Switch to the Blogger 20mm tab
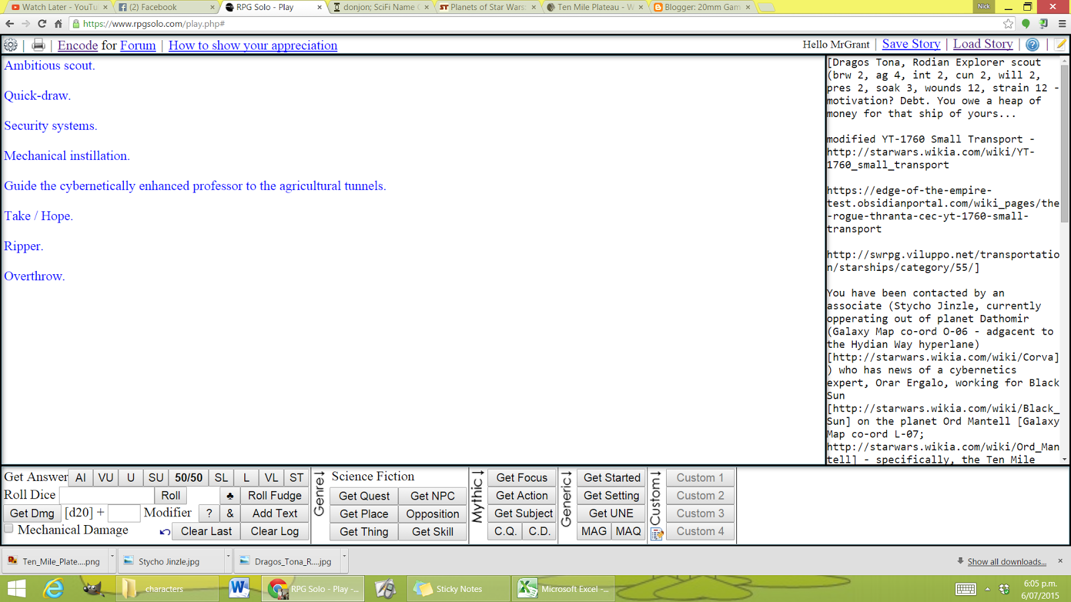The height and width of the screenshot is (602, 1071). coord(702,7)
